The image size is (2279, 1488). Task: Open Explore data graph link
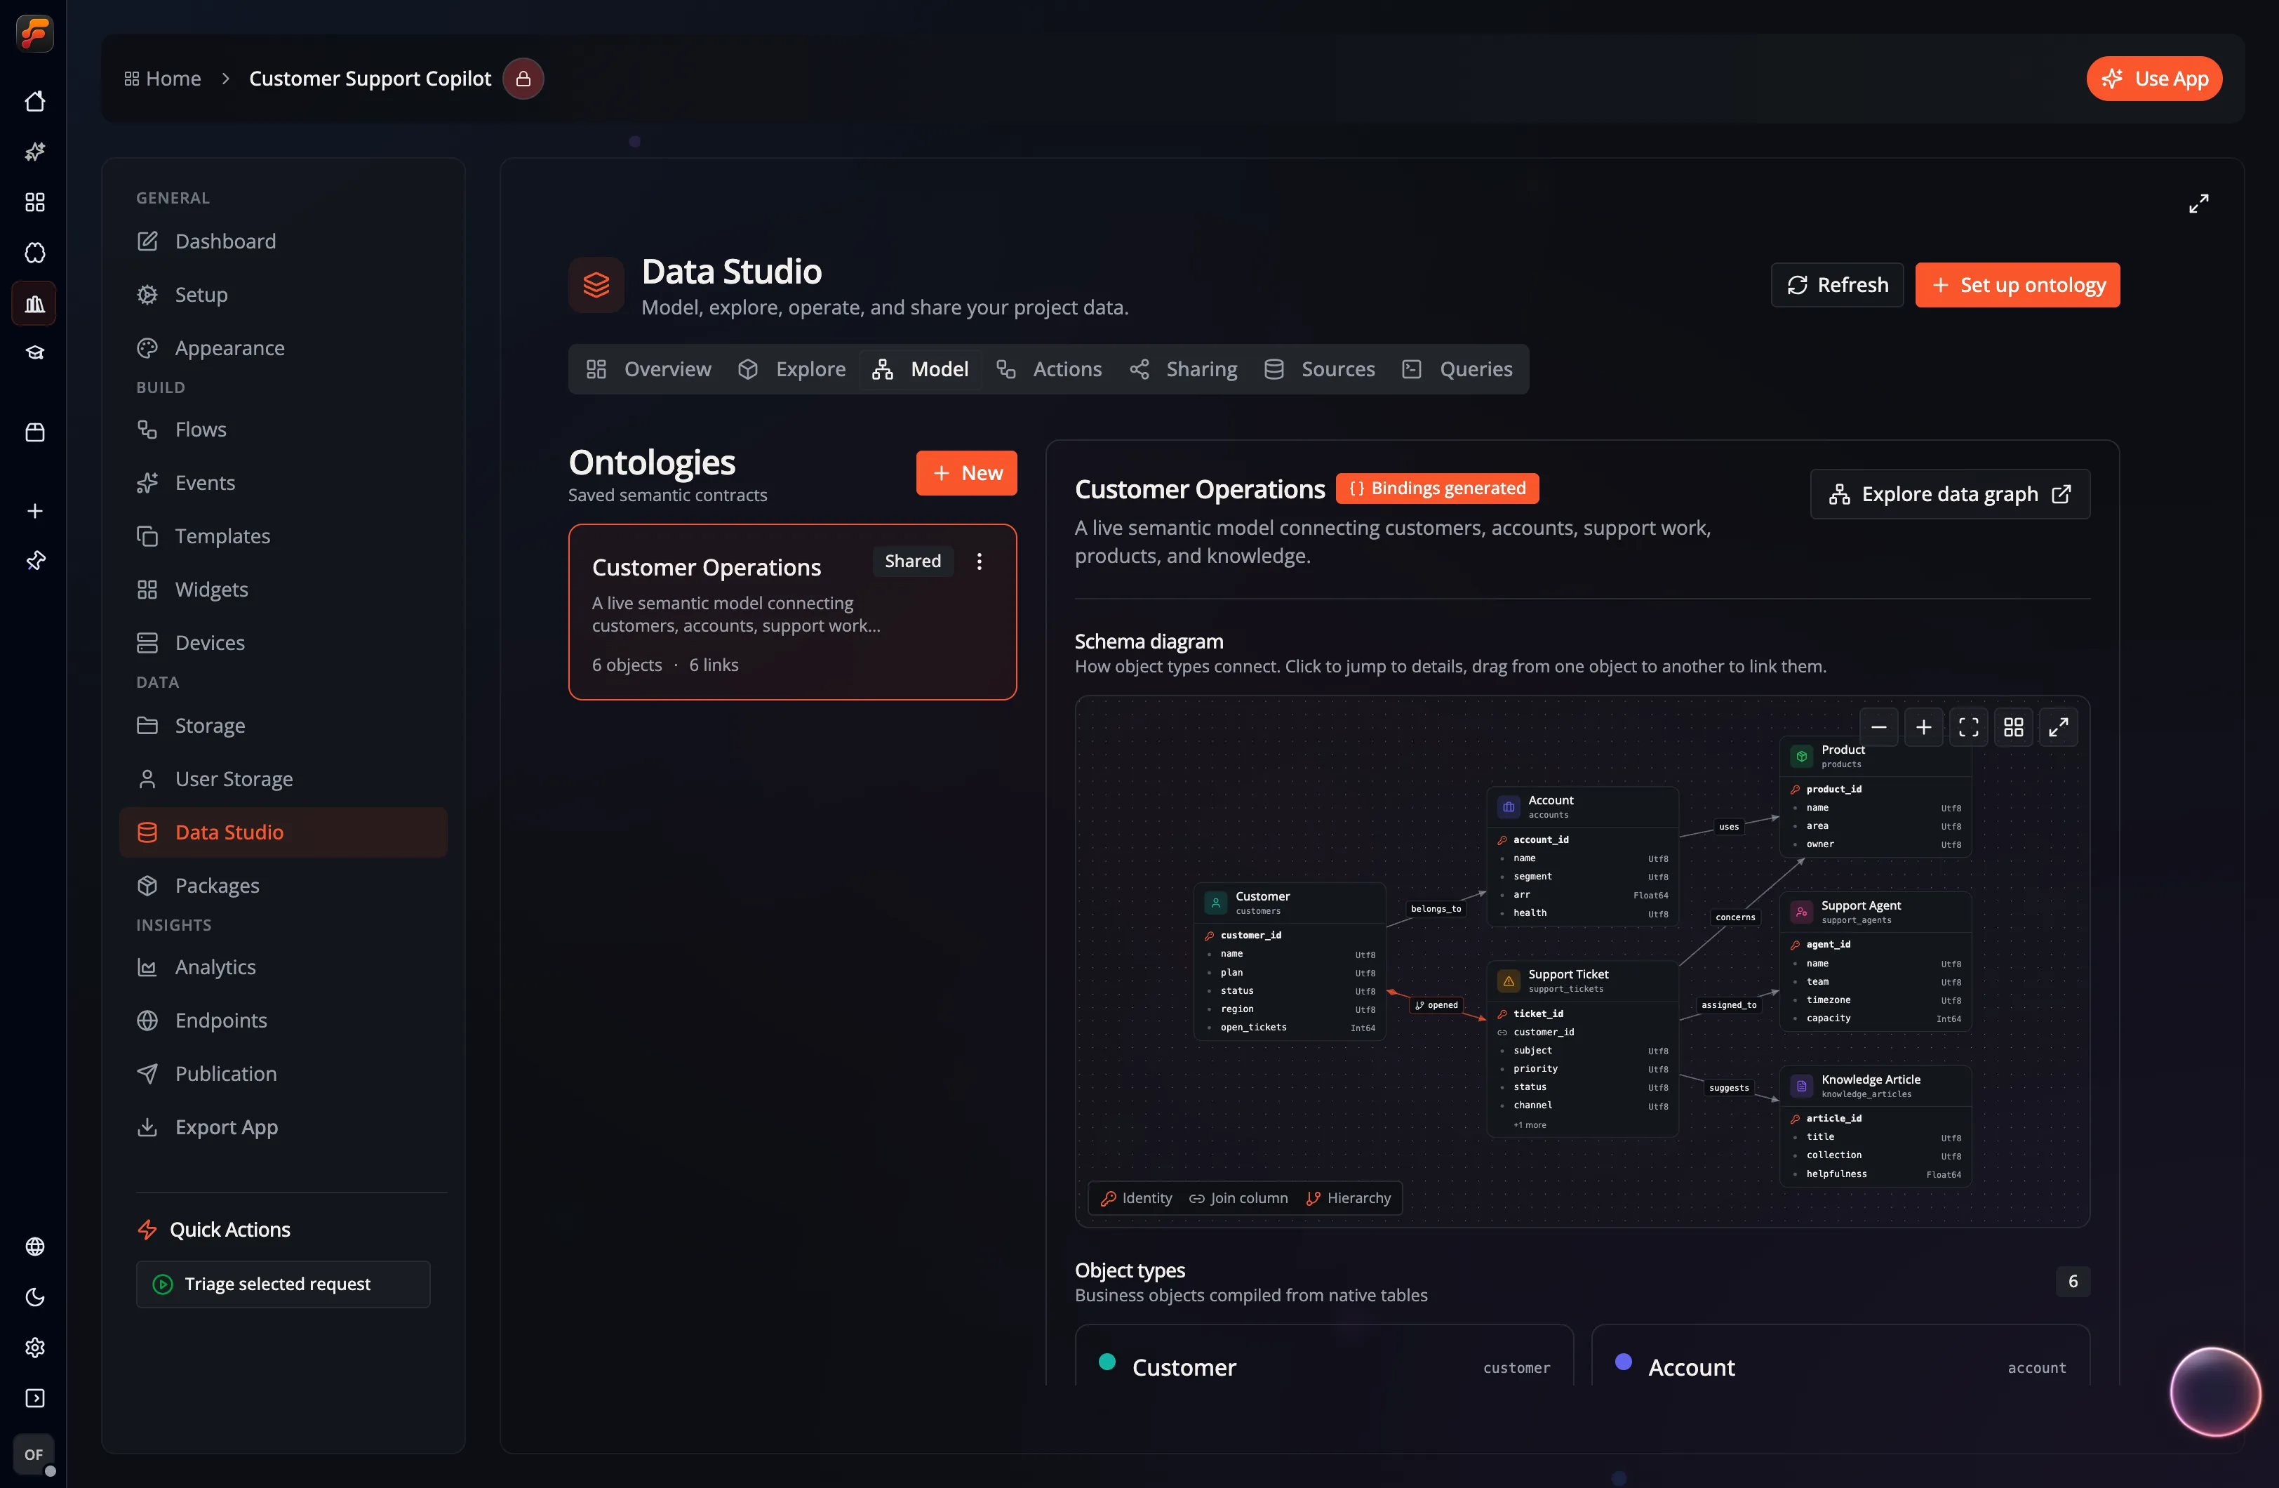(1950, 494)
